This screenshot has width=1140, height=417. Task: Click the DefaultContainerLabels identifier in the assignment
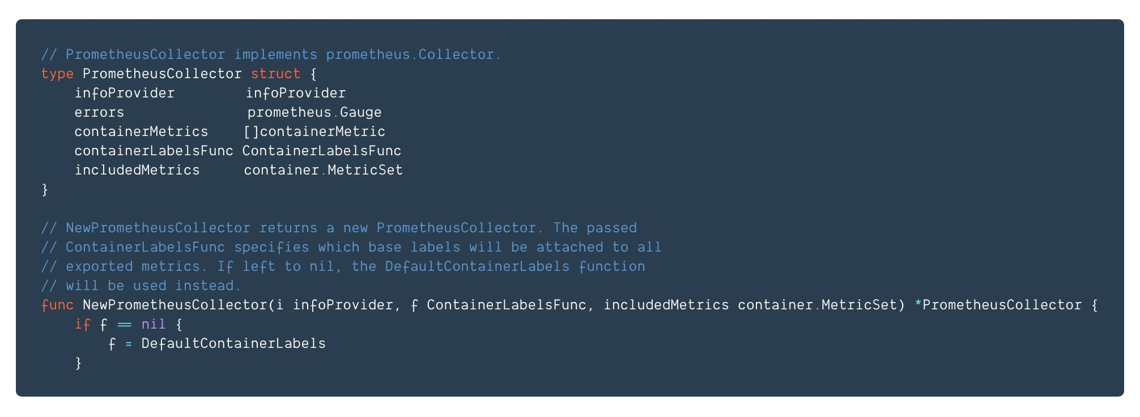[233, 343]
